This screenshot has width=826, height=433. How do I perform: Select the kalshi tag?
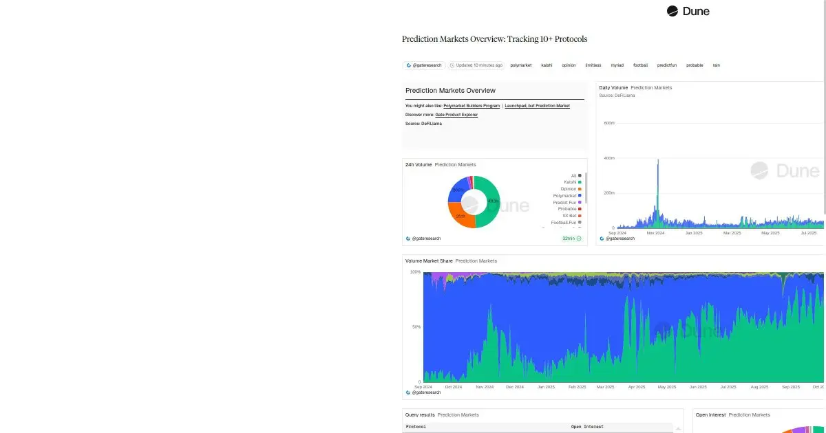point(547,65)
